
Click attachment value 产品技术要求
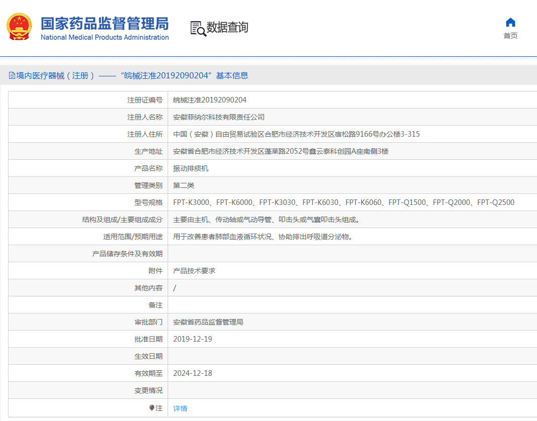point(194,271)
